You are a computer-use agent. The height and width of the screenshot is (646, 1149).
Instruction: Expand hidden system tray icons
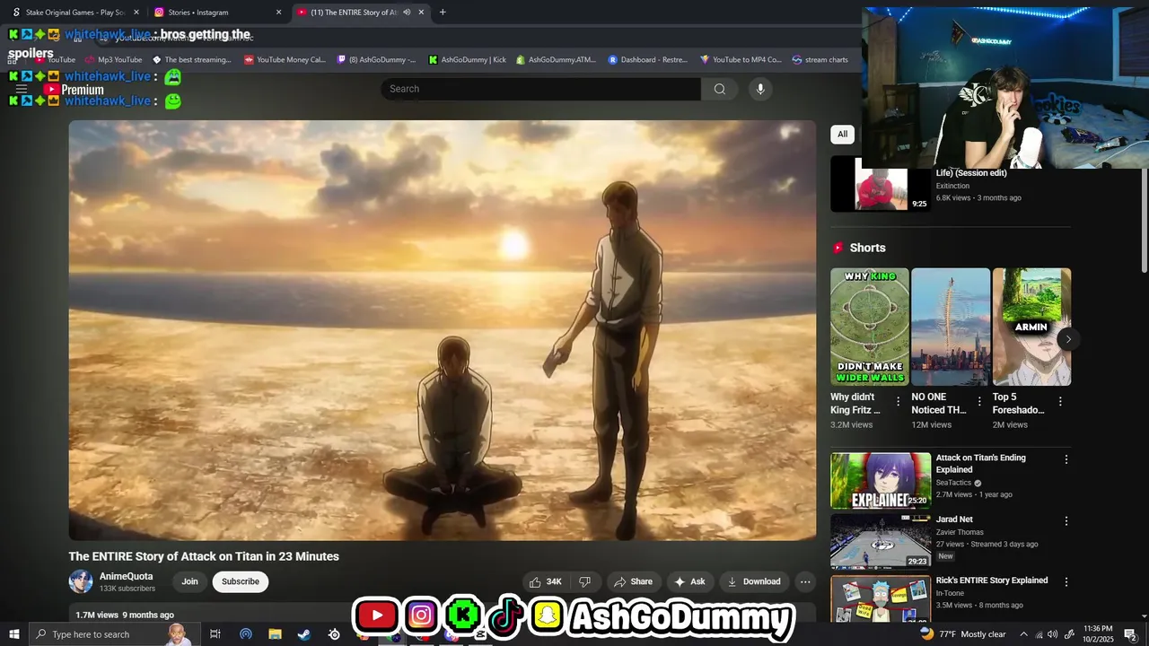point(1023,634)
